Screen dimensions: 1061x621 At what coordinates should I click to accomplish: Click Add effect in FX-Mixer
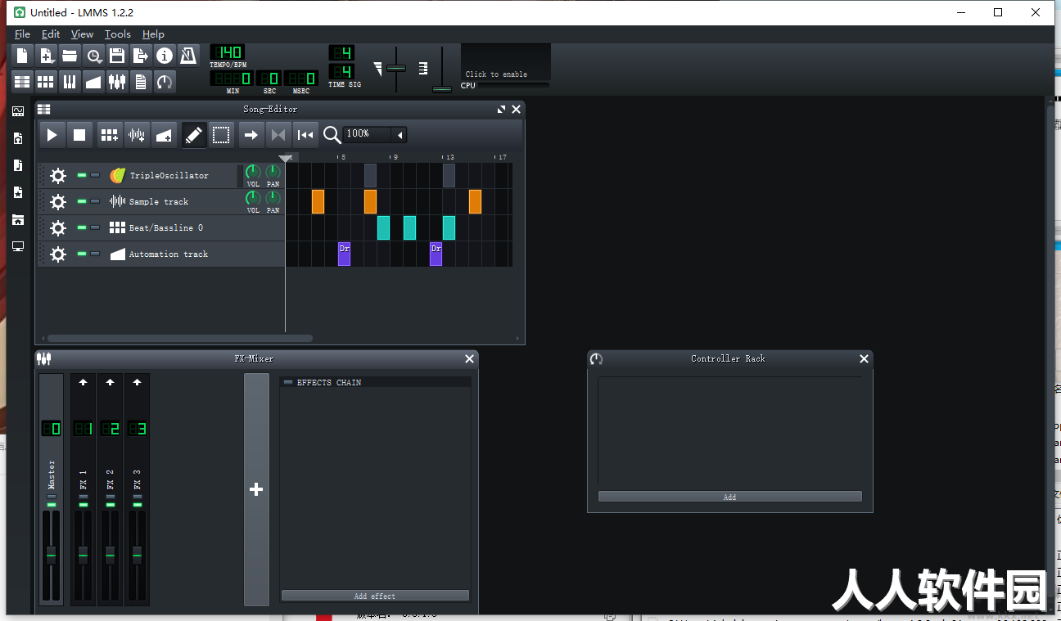tap(375, 596)
